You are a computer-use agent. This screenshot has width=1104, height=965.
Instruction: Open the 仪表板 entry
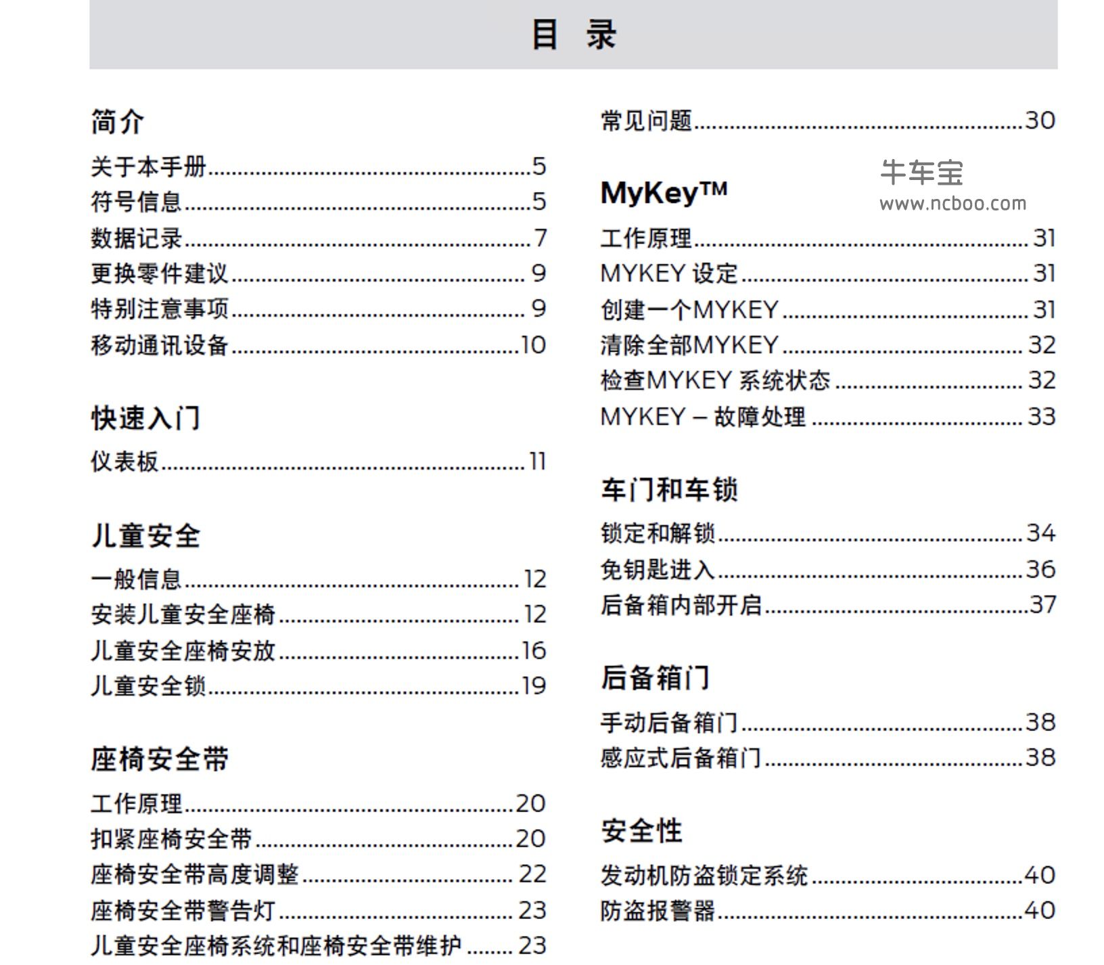[318, 462]
